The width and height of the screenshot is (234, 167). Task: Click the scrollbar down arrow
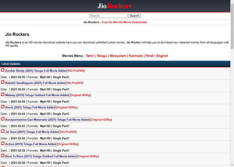click(232, 165)
